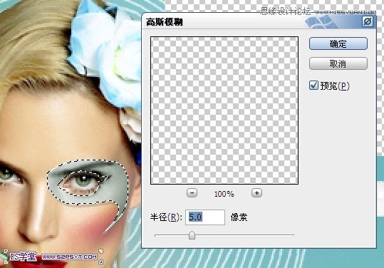Zoom in the preview with plus button
The height and width of the screenshot is (268, 384).
(x=256, y=193)
